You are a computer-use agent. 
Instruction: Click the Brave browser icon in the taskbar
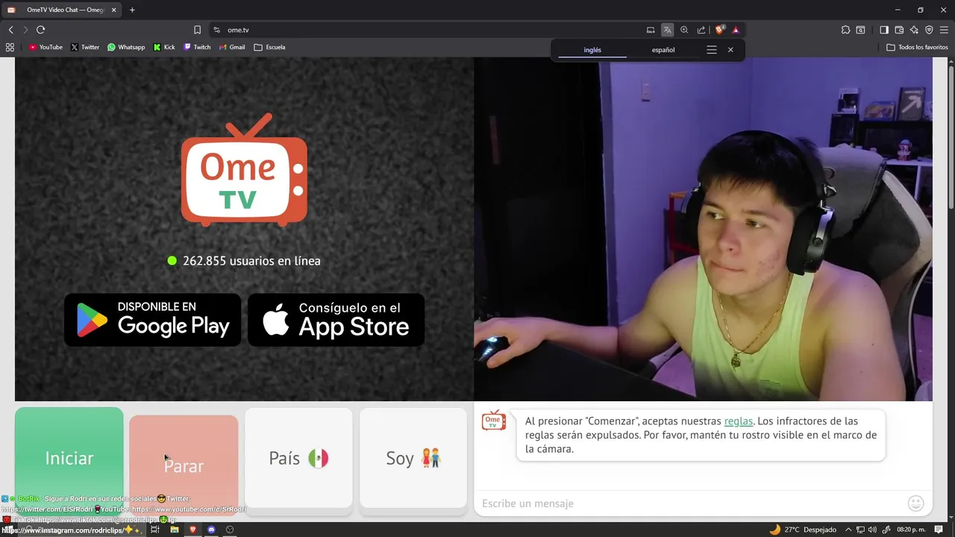tap(192, 530)
